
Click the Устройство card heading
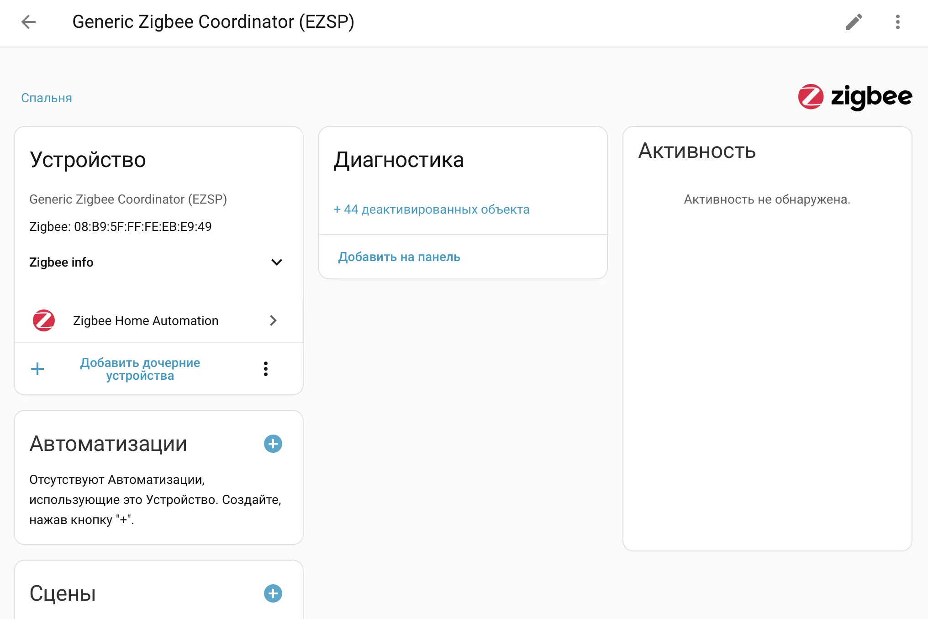88,160
